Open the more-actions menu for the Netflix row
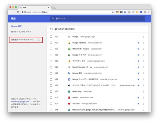The image size is (159, 123). click(x=144, y=98)
